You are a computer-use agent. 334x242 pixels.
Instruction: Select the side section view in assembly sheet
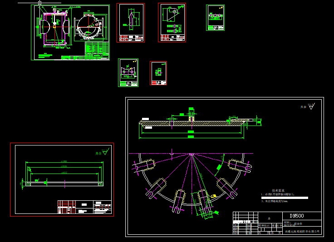tap(54, 28)
